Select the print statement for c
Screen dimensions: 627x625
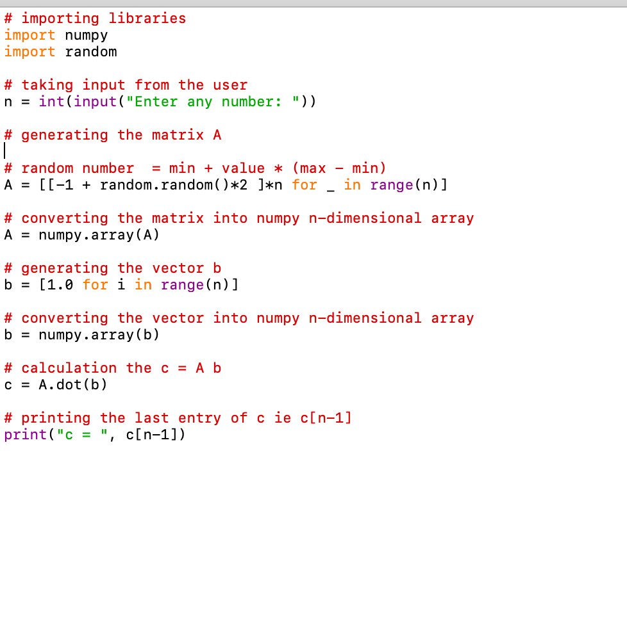[95, 434]
